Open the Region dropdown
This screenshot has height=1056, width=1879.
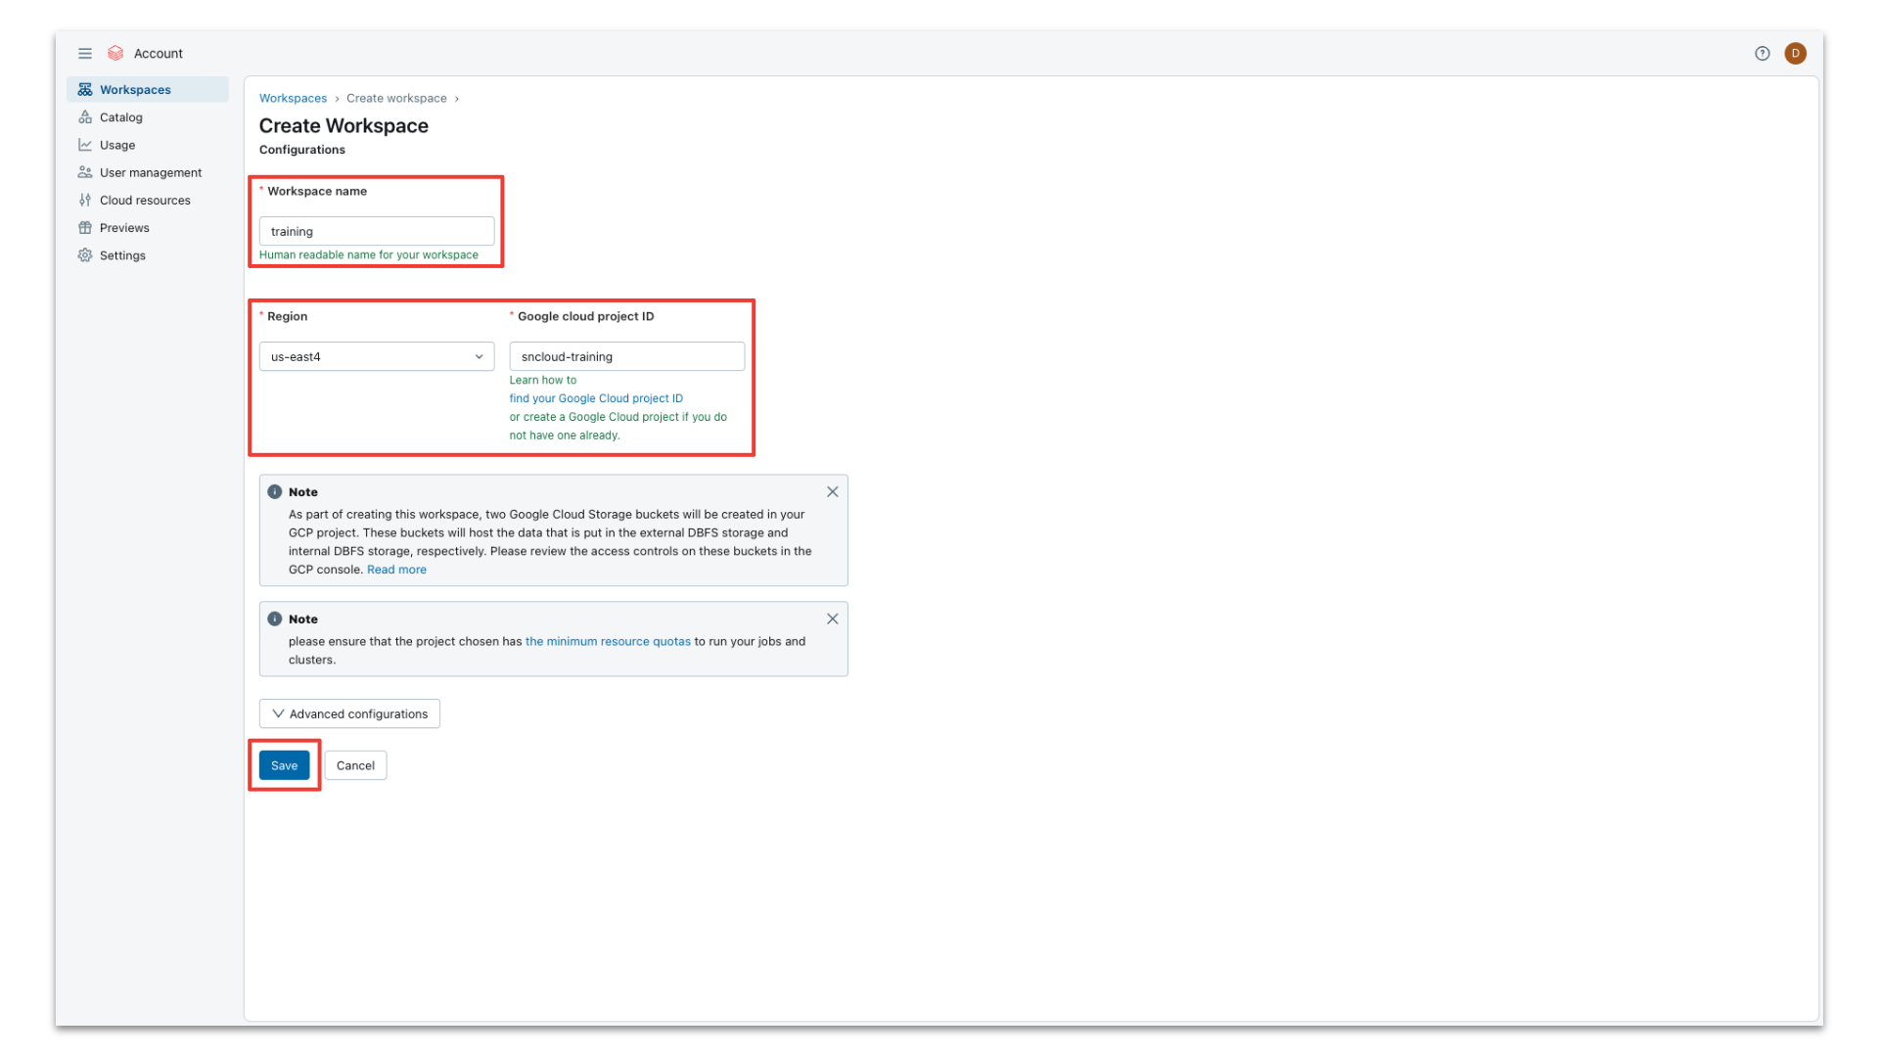pos(376,356)
